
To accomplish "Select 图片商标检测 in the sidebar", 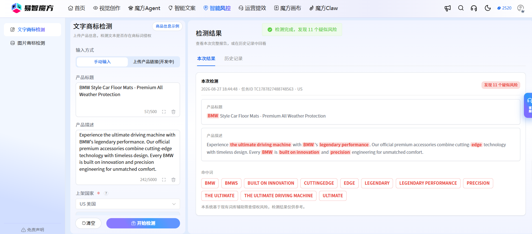I will [32, 43].
